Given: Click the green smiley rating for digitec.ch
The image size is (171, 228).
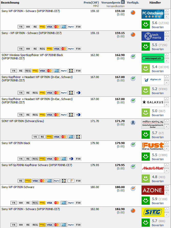Looking at the screenshot, I should (146, 90).
